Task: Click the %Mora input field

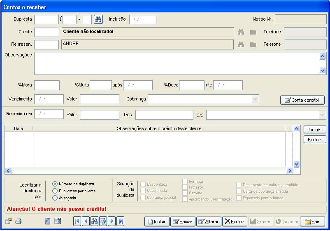Action: click(47, 85)
